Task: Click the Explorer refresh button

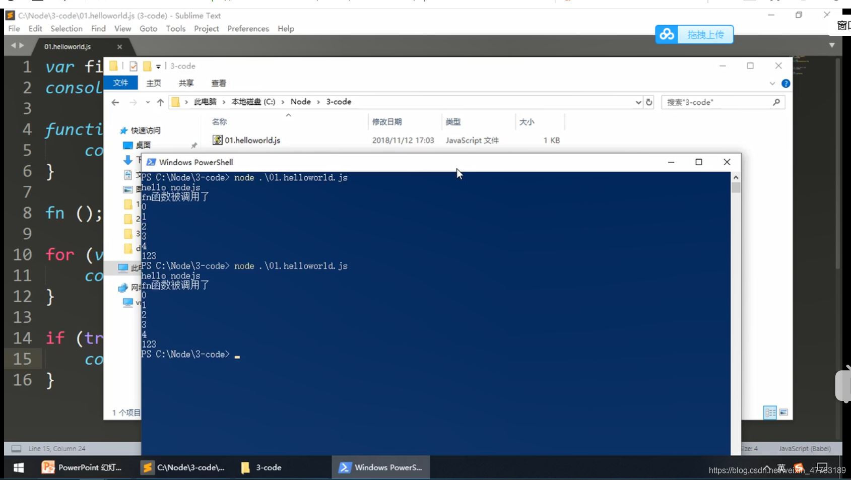Action: pyautogui.click(x=649, y=102)
